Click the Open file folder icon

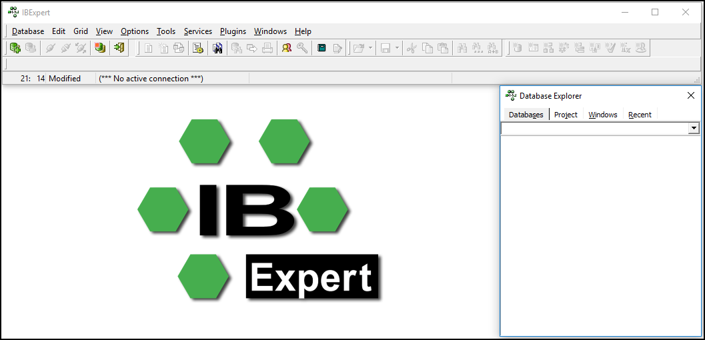[x=358, y=48]
